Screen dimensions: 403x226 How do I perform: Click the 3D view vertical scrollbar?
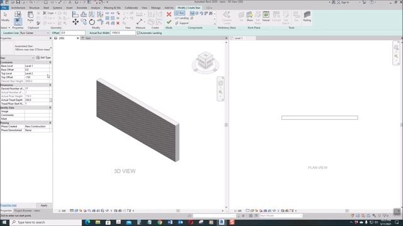coord(226,125)
